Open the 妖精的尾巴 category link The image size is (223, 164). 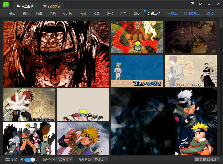tap(192, 13)
